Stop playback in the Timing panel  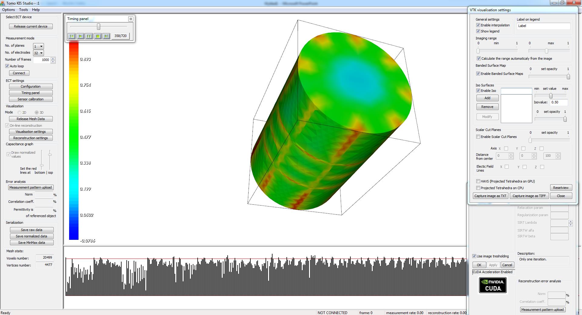pos(98,36)
